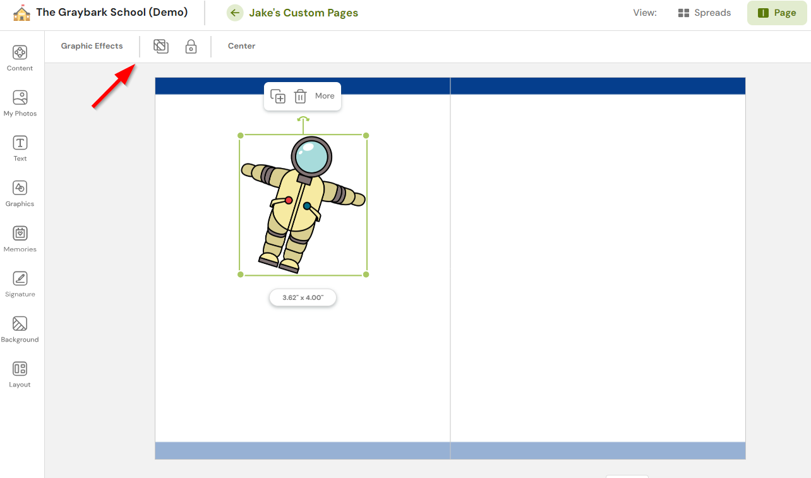This screenshot has width=811, height=478.
Task: Return to Jake's Custom Pages via back arrow
Action: click(234, 12)
